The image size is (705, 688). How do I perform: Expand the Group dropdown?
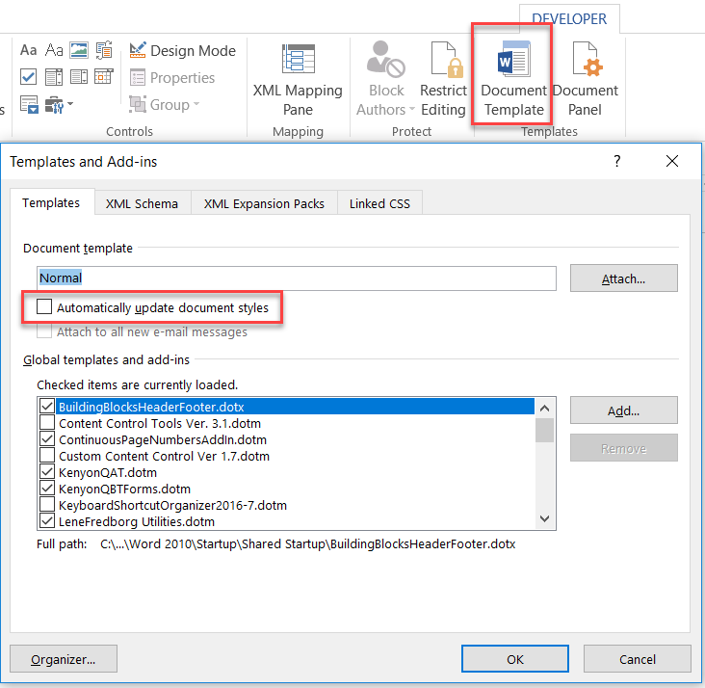tap(164, 104)
